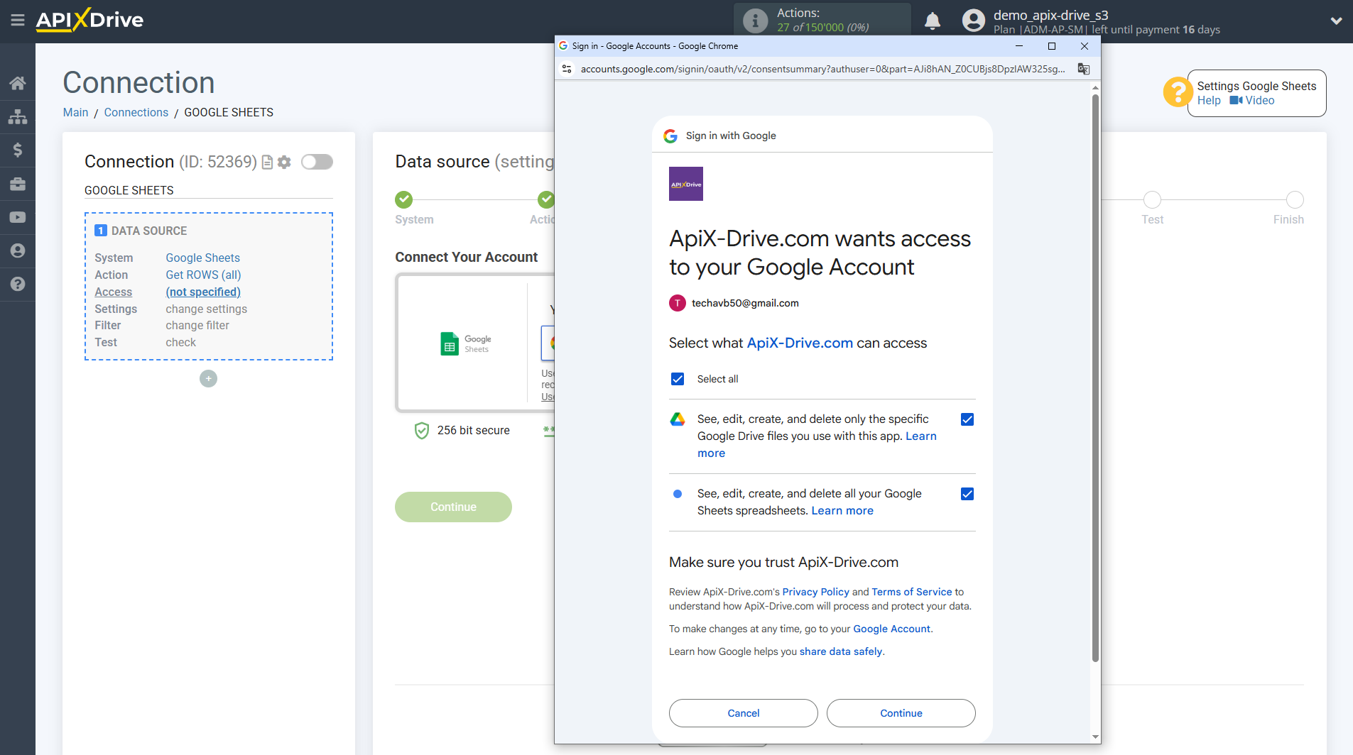Image resolution: width=1353 pixels, height=755 pixels.
Task: Toggle the connection enable switch
Action: point(317,162)
